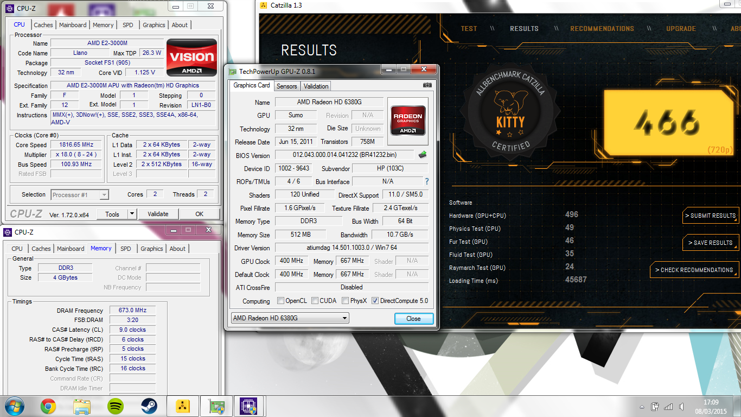The height and width of the screenshot is (417, 741).
Task: Click the taskbar clock showing 17:09
Action: [711, 406]
